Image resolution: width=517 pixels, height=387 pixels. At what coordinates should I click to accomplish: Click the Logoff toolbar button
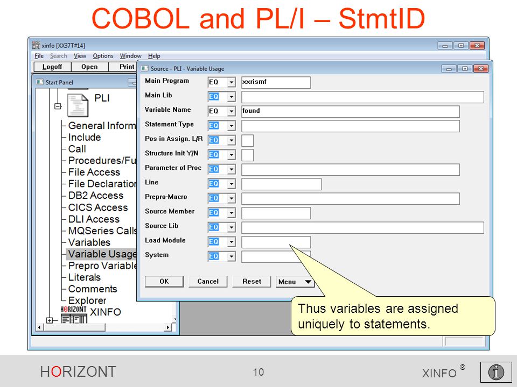pyautogui.click(x=52, y=67)
